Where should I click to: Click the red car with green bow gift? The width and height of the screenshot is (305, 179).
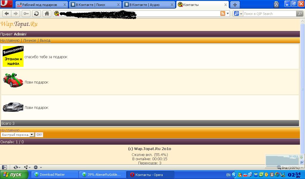tap(13, 80)
